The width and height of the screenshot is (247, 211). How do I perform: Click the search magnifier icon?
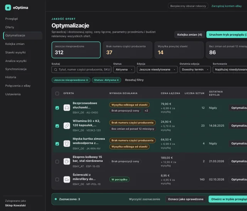point(56,70)
